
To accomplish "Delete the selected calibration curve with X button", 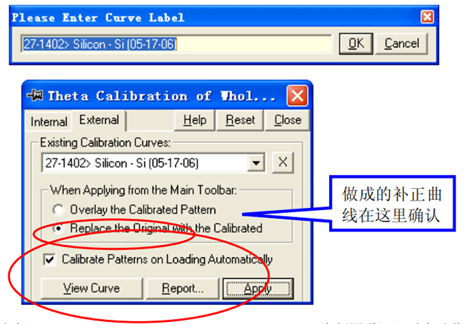I will pos(283,162).
